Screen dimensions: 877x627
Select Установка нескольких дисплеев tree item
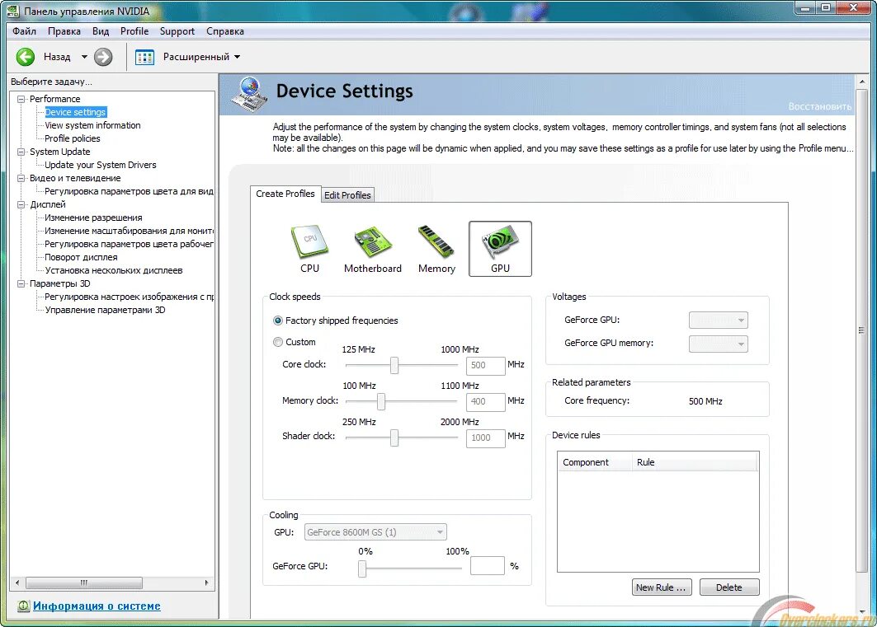[x=114, y=270]
